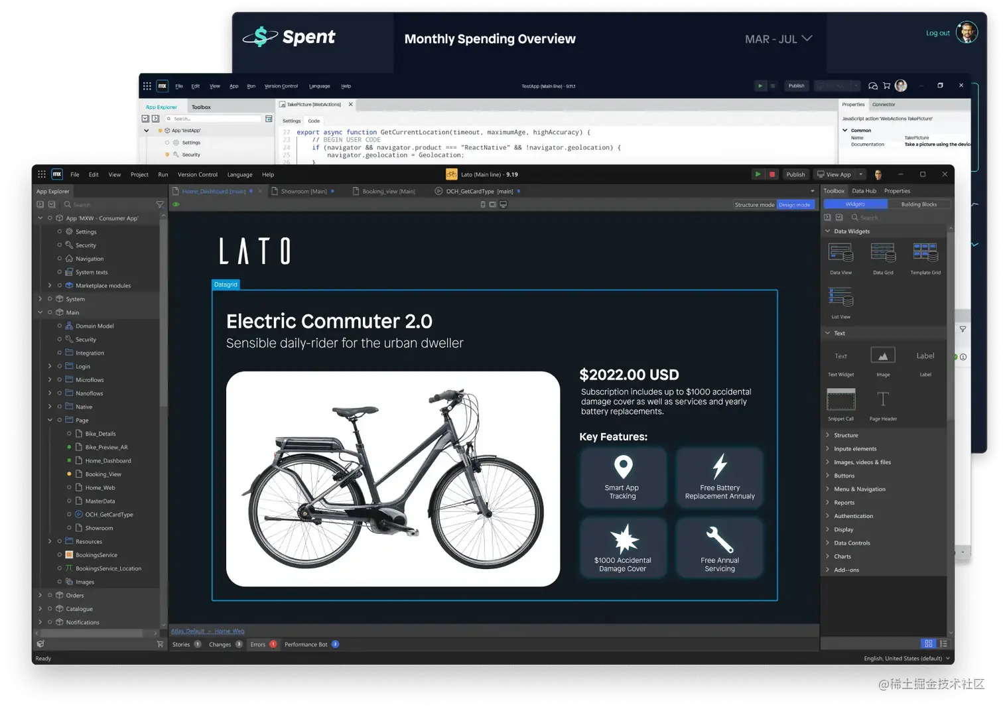The height and width of the screenshot is (709, 1003).
Task: Open the Properties tab next to Data Hub
Action: coord(897,191)
